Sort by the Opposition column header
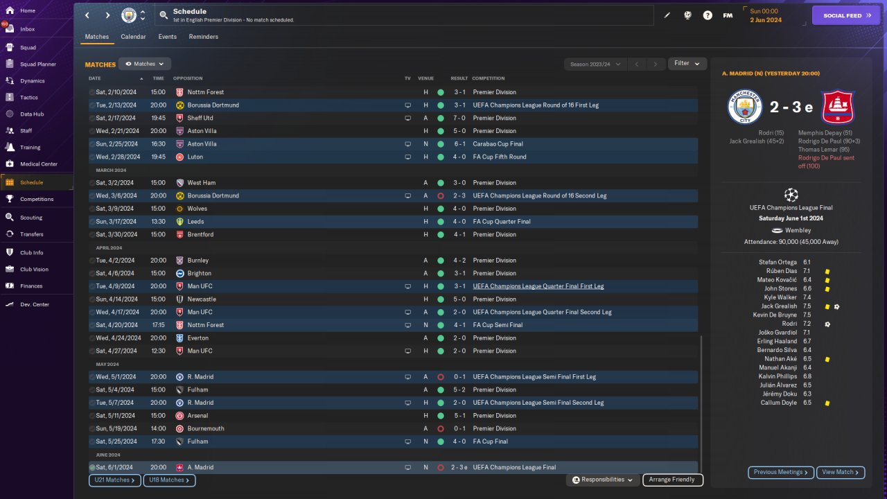Screen dimensions: 887x499 click(x=188, y=78)
